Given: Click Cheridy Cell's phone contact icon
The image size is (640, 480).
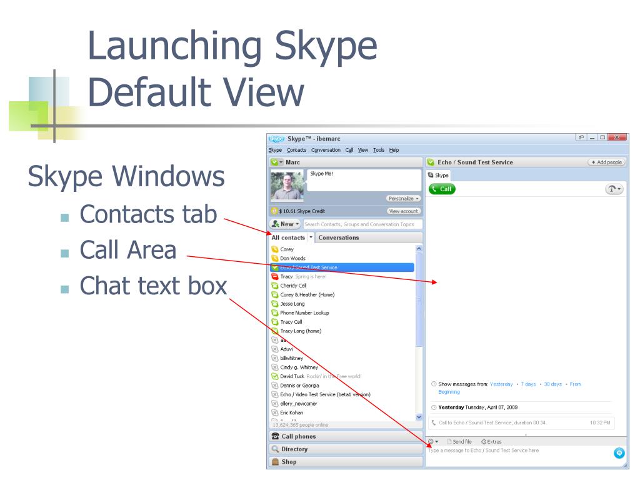Looking at the screenshot, I should pyautogui.click(x=275, y=285).
